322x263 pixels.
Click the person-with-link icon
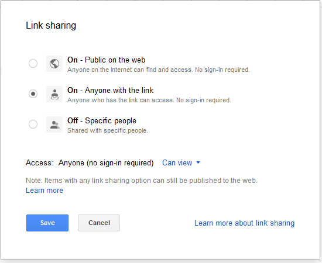54,94
